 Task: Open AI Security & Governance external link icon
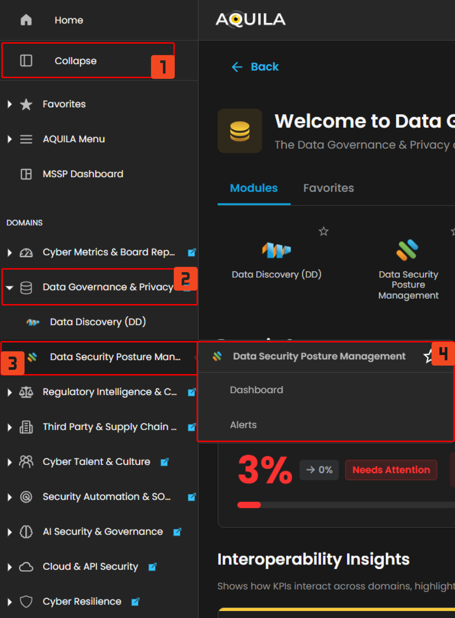click(177, 532)
